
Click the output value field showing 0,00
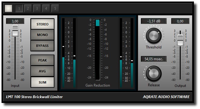coord(180,21)
